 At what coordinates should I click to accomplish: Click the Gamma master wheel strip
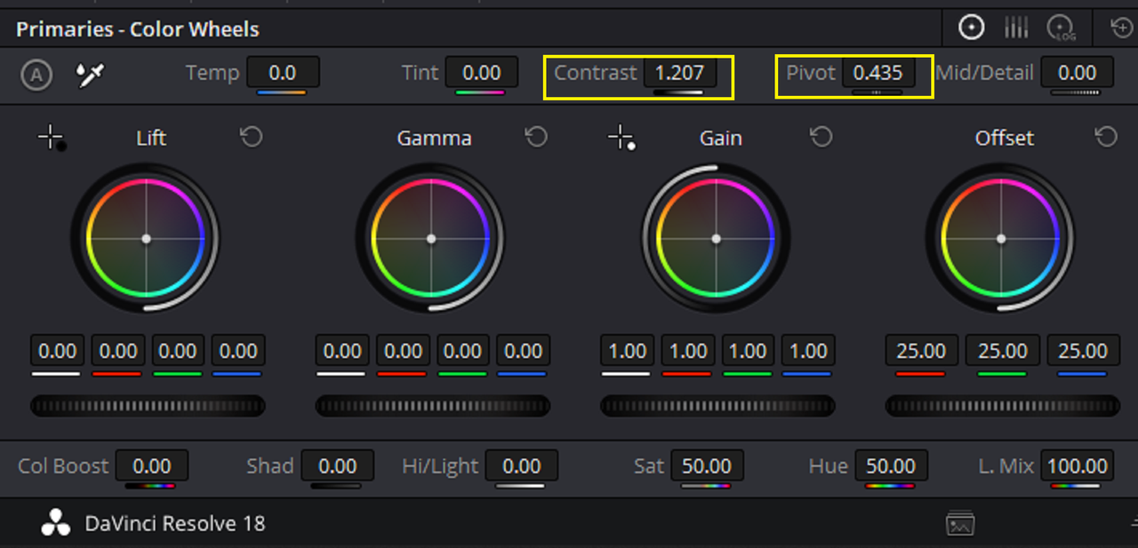[x=433, y=406]
